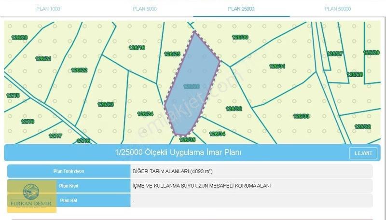Select parcel label 126/32

[234, 109]
